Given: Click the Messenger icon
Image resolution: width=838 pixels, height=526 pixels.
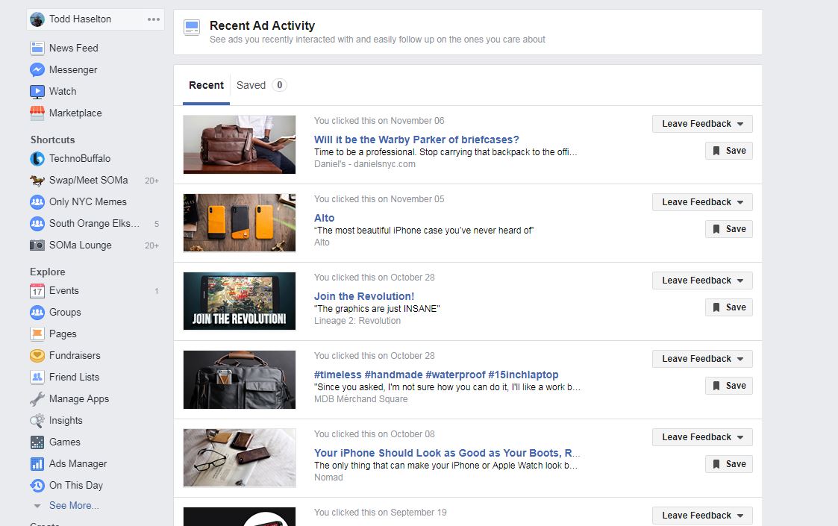Looking at the screenshot, I should click(x=37, y=69).
